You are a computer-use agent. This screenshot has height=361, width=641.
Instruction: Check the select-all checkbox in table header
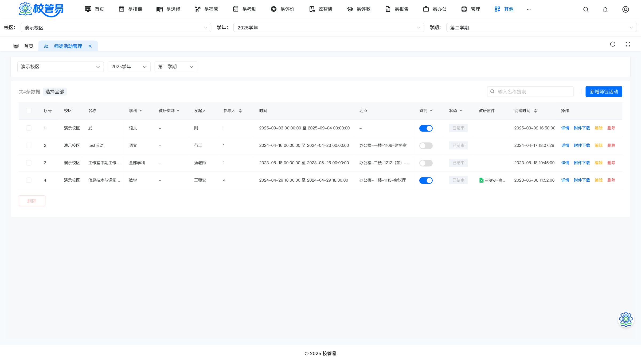pyautogui.click(x=29, y=111)
